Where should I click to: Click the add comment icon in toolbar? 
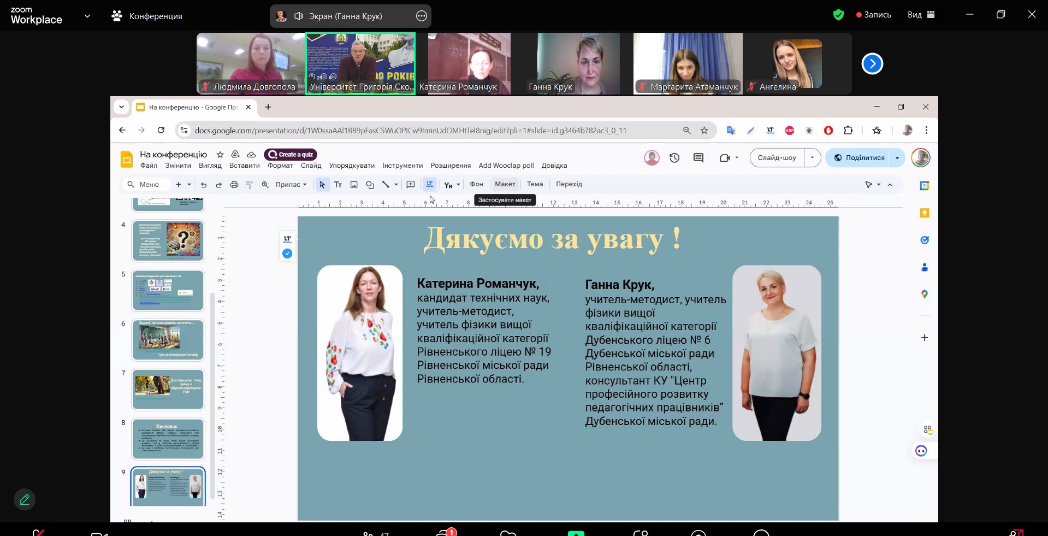(411, 185)
